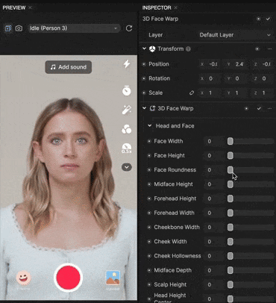Click the keyframe dot for Cheekbone Width
This screenshot has width=276, height=303.
coord(149,228)
